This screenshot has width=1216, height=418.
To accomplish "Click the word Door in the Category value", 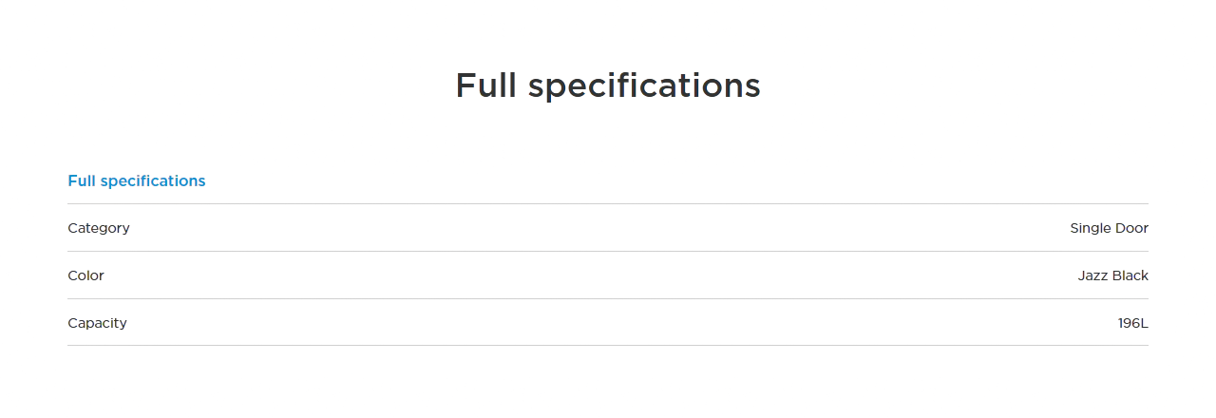I will pyautogui.click(x=1130, y=228).
